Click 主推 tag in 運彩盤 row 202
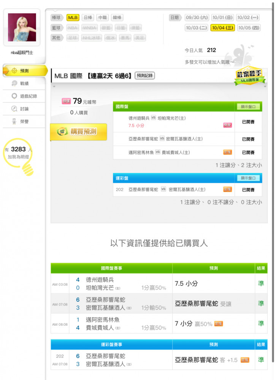Viewport: 276px width, 380px height. click(x=227, y=189)
